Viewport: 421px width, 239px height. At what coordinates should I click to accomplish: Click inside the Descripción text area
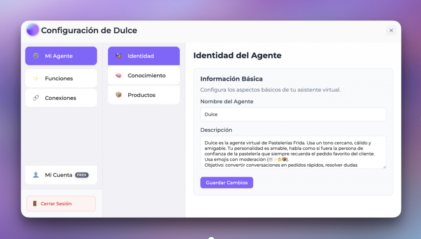(293, 152)
